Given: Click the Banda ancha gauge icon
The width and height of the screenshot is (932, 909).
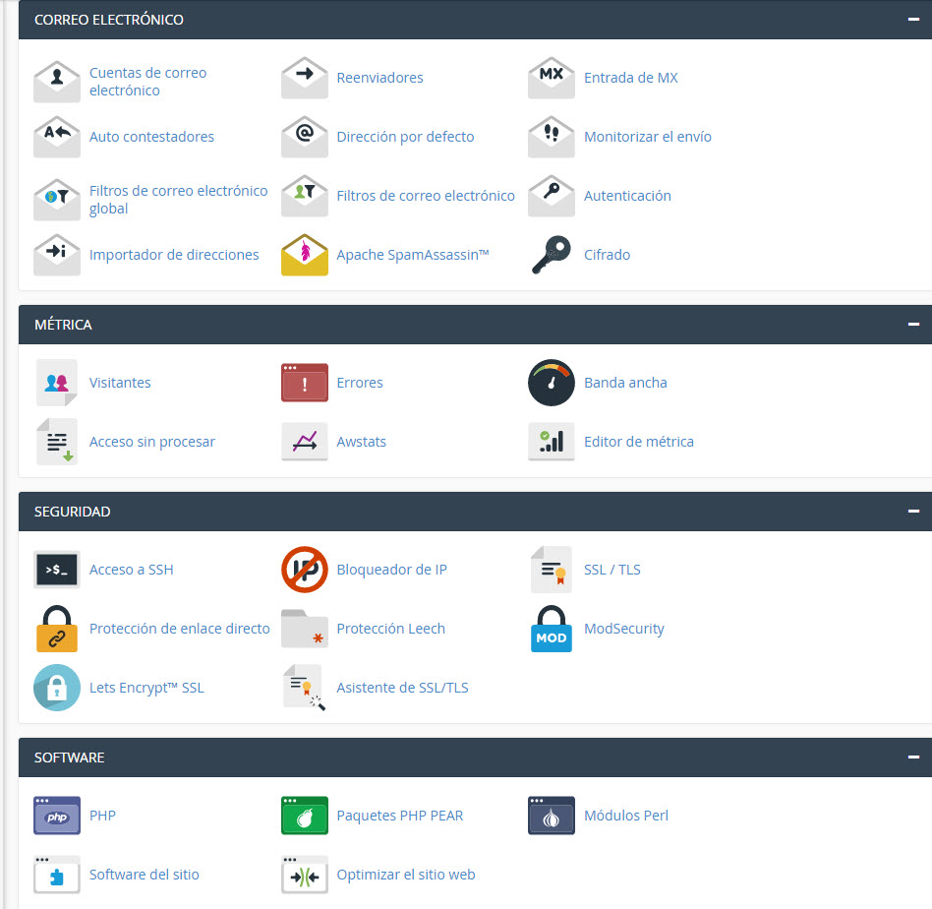Looking at the screenshot, I should (x=552, y=383).
